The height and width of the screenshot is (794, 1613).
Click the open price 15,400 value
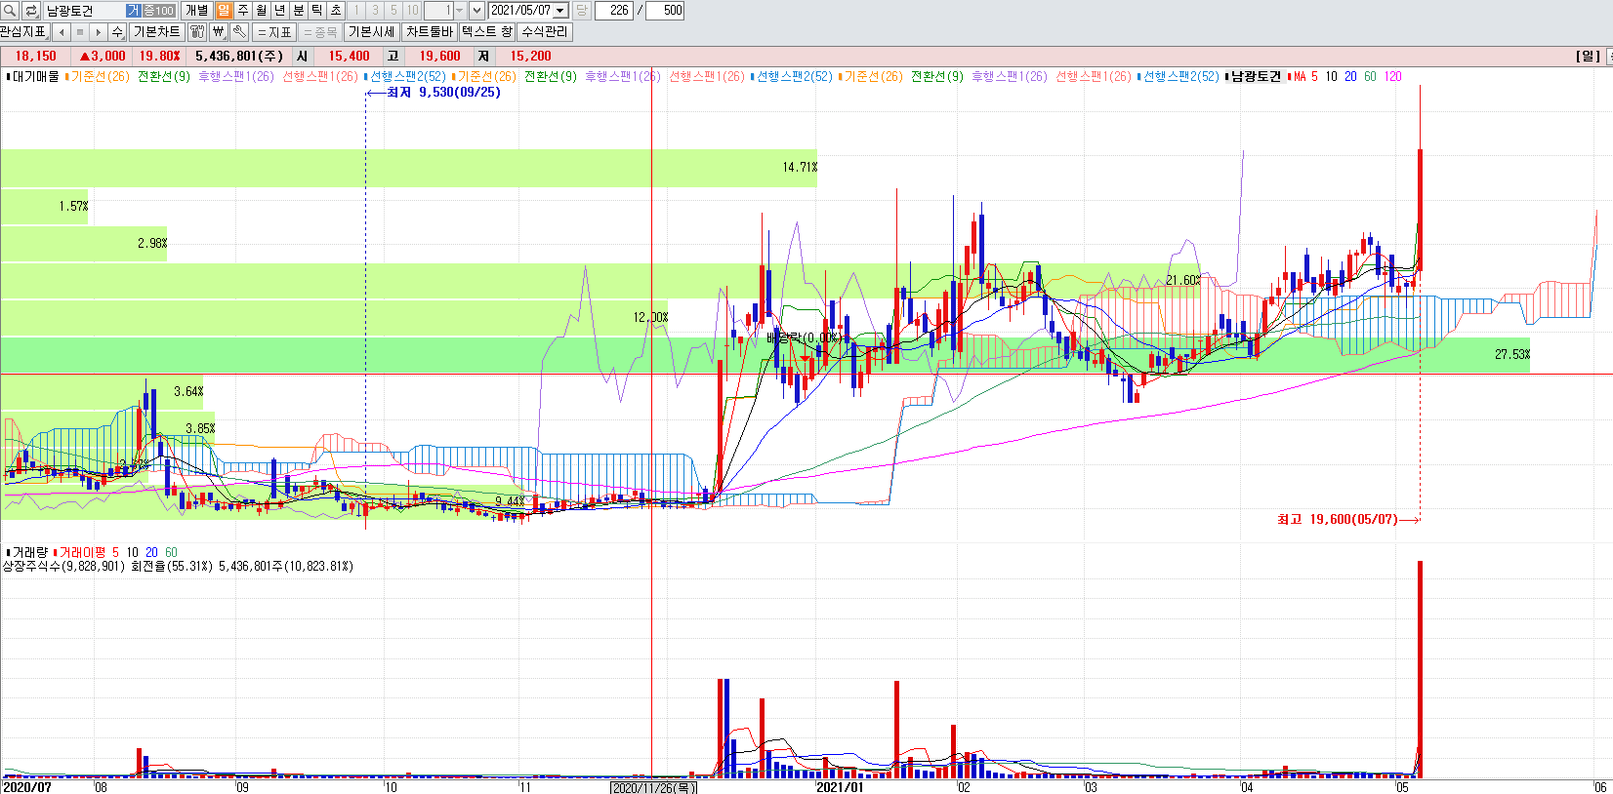349,57
